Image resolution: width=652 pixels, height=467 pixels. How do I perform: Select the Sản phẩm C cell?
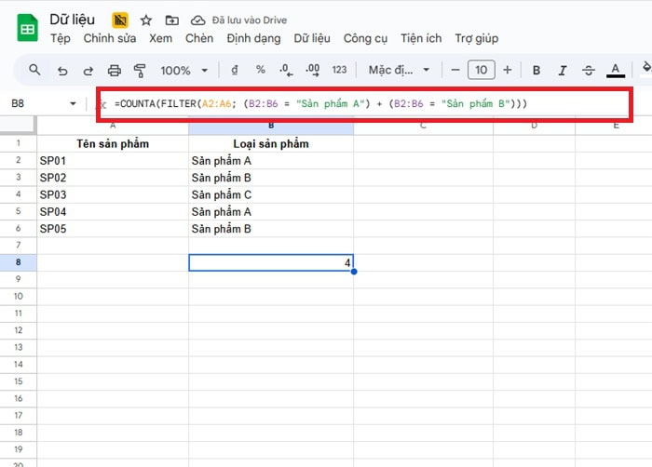(x=271, y=194)
